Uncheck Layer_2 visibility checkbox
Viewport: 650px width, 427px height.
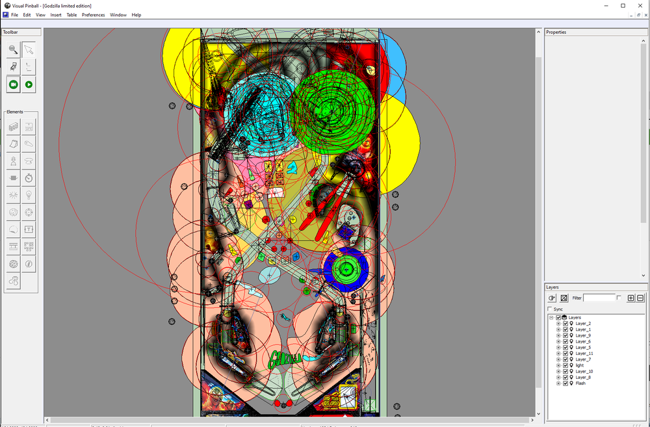[565, 324]
